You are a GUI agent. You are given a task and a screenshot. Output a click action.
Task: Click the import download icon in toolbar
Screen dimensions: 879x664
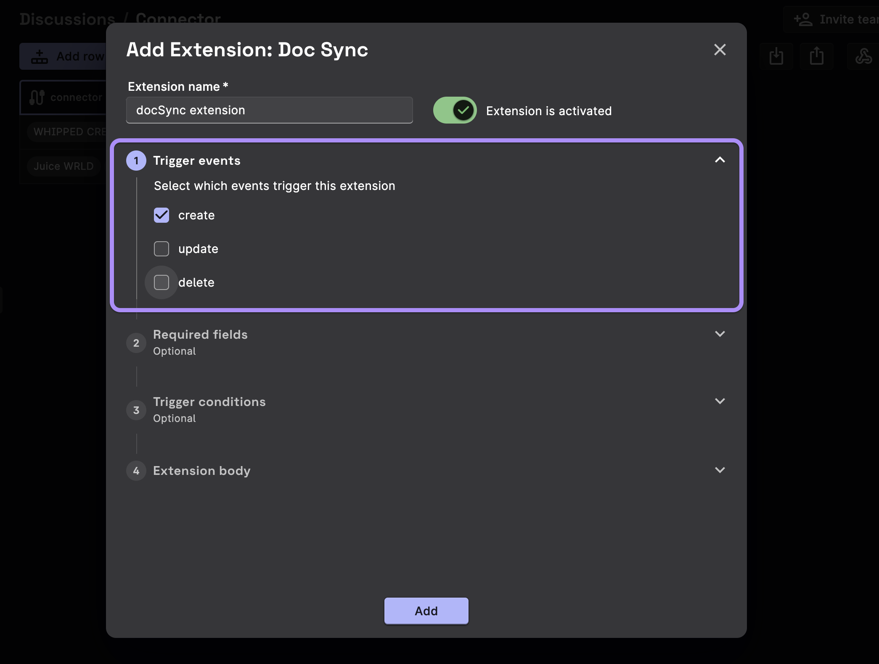click(x=776, y=56)
